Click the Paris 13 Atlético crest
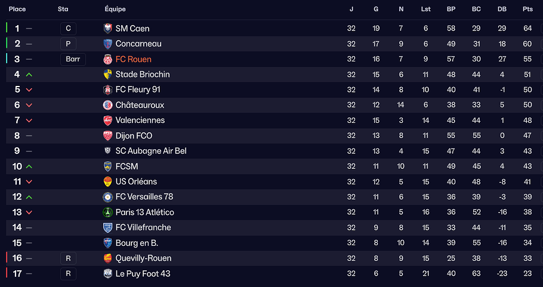Image resolution: width=543 pixels, height=287 pixels. tap(108, 212)
